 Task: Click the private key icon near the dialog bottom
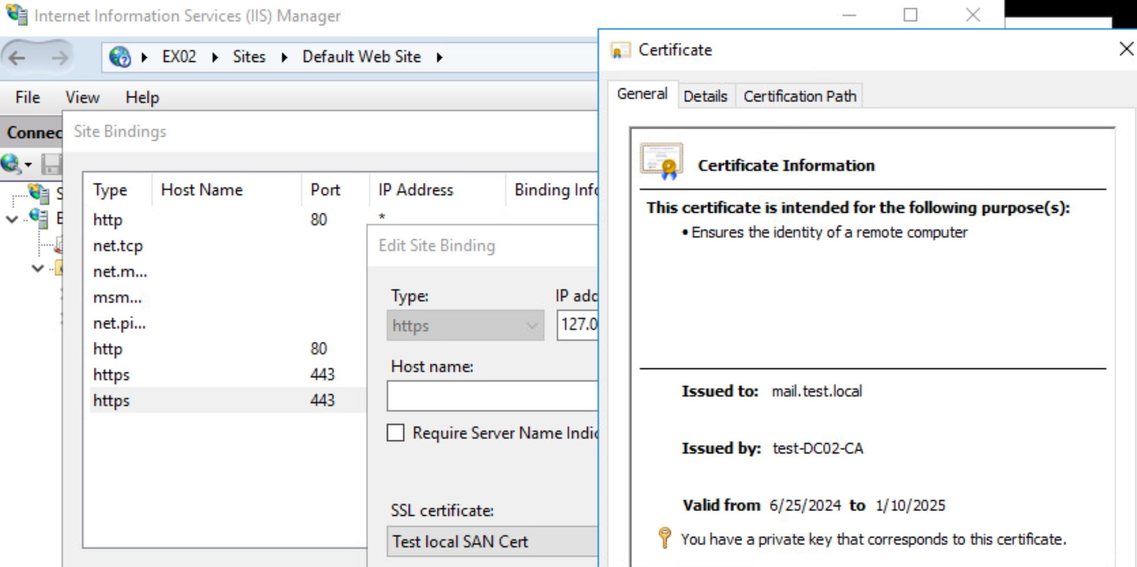(x=665, y=538)
